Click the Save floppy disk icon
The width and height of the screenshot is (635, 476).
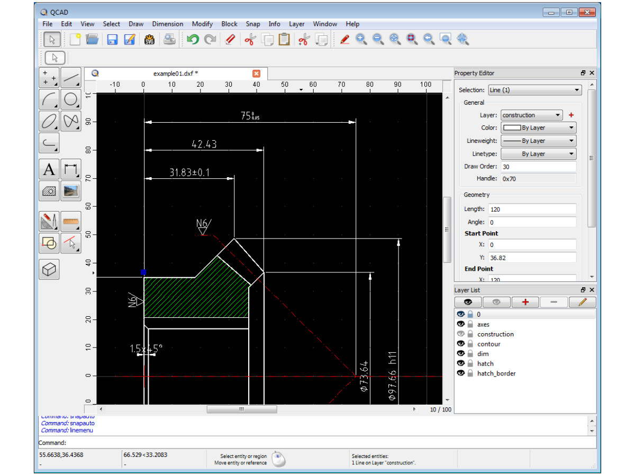click(x=112, y=39)
